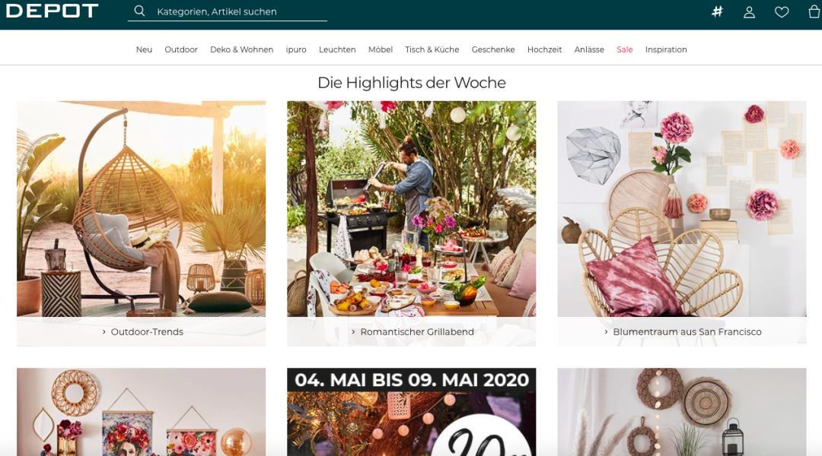
Task: Open the hashtag inspiration icon
Action: pos(717,11)
